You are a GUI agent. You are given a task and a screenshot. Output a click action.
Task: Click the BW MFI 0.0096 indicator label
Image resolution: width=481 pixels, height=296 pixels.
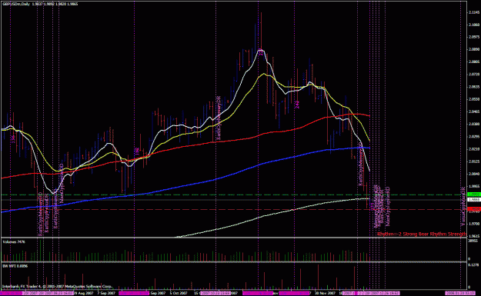(x=15, y=266)
